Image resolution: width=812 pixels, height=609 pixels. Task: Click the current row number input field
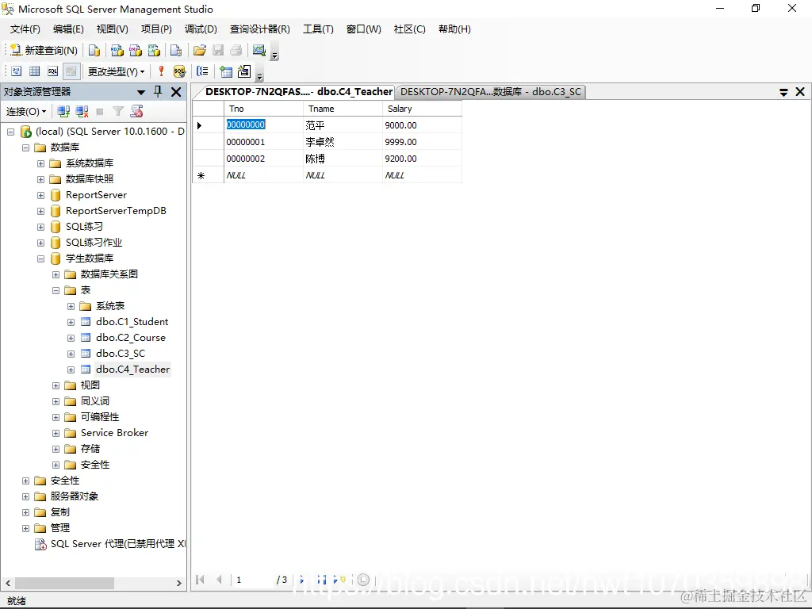(253, 580)
